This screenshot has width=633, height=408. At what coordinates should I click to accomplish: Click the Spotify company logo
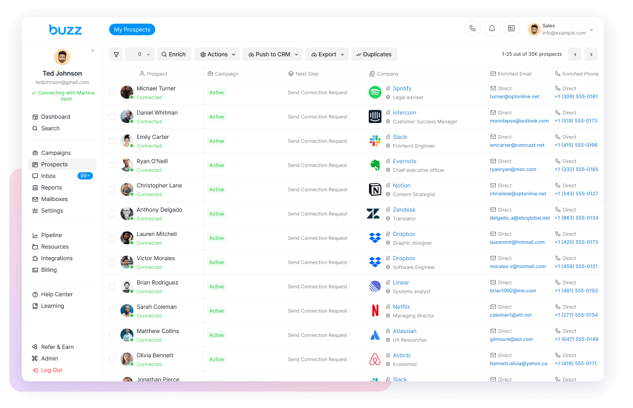(x=375, y=92)
